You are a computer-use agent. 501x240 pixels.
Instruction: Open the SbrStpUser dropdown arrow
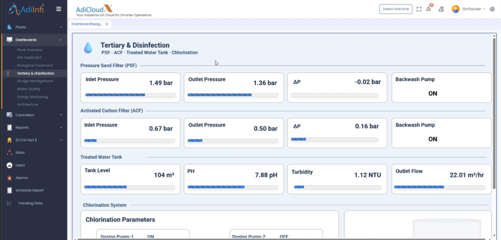pyautogui.click(x=484, y=9)
